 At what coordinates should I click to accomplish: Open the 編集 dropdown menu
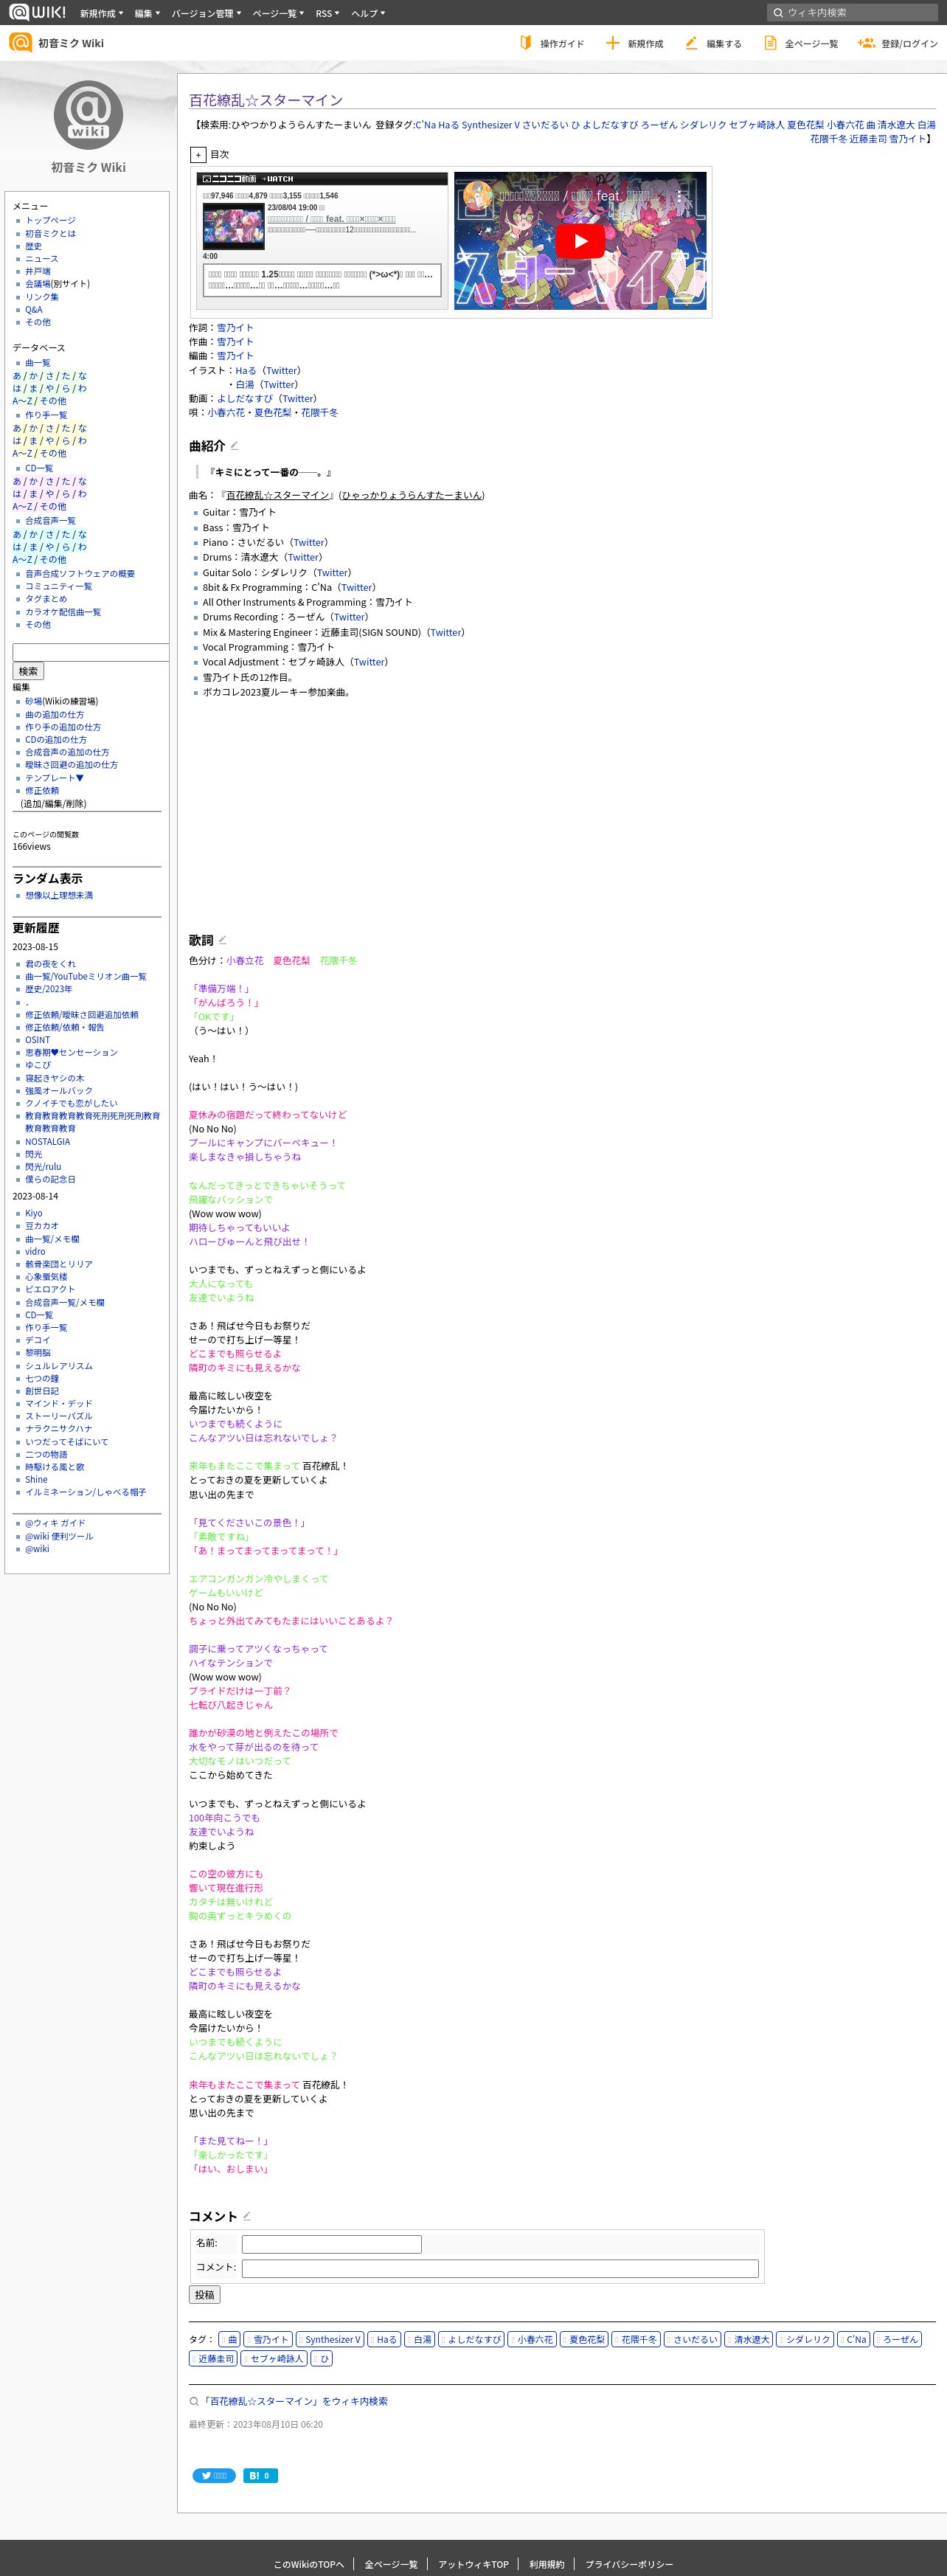(x=147, y=13)
